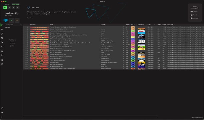Select the track 'Song 2 (Freejak Remix)'
The image size is (204, 120).
coord(61,37)
